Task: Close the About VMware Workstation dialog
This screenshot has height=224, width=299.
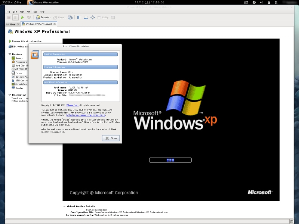Action: point(111,138)
